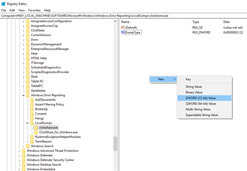Image resolution: width=247 pixels, height=171 pixels.
Task: Choose String Value from submenu
Action: 204,86
